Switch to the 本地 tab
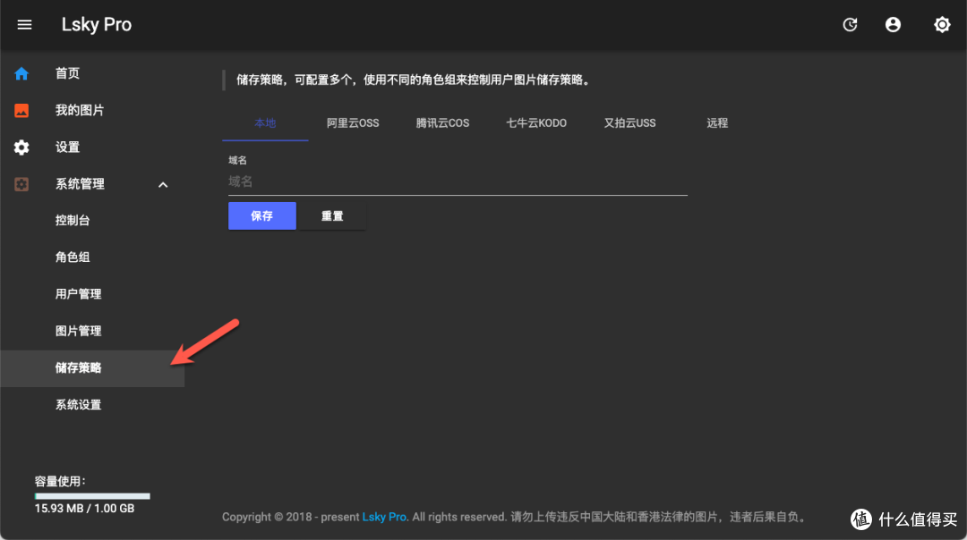This screenshot has width=967, height=540. [265, 123]
